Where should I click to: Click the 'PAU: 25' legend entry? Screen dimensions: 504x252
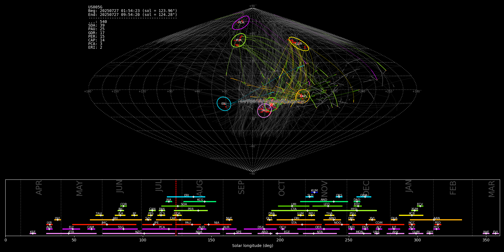point(96,29)
